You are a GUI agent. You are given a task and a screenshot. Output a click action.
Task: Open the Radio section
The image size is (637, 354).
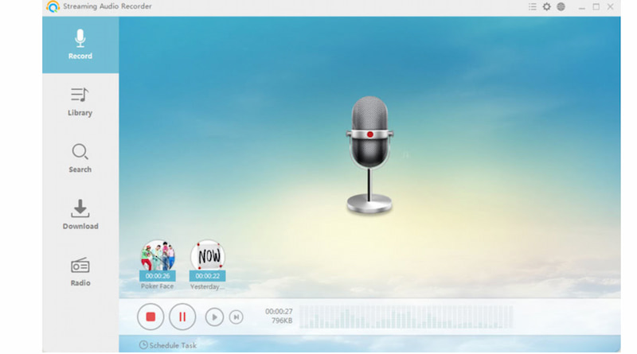pos(80,271)
